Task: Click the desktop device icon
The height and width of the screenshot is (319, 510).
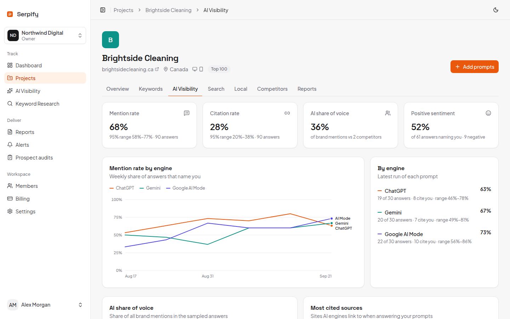Action: click(195, 69)
